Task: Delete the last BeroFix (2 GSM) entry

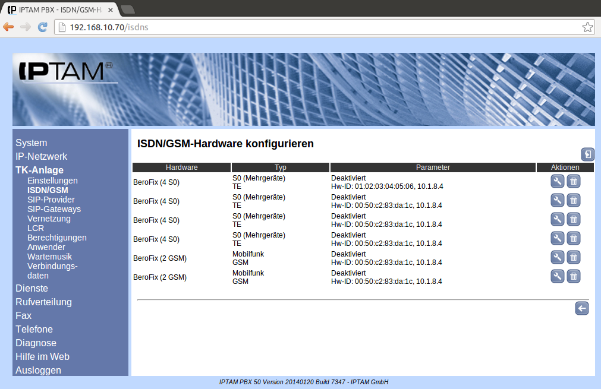Action: click(x=573, y=276)
